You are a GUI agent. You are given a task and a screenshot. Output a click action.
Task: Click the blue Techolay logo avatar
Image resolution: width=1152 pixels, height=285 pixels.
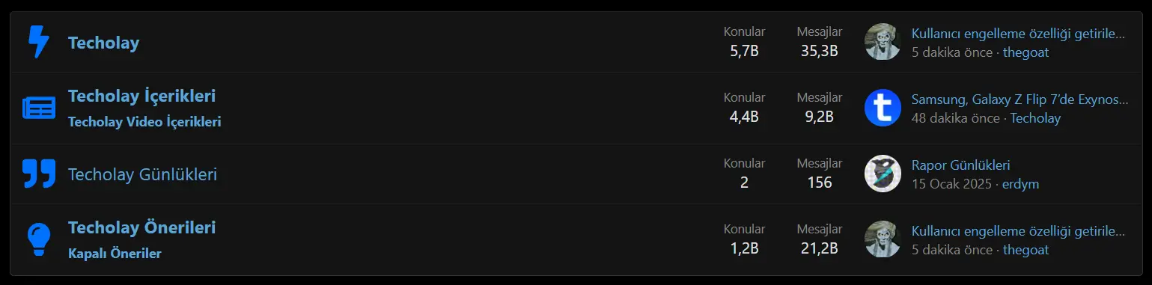coord(883,108)
